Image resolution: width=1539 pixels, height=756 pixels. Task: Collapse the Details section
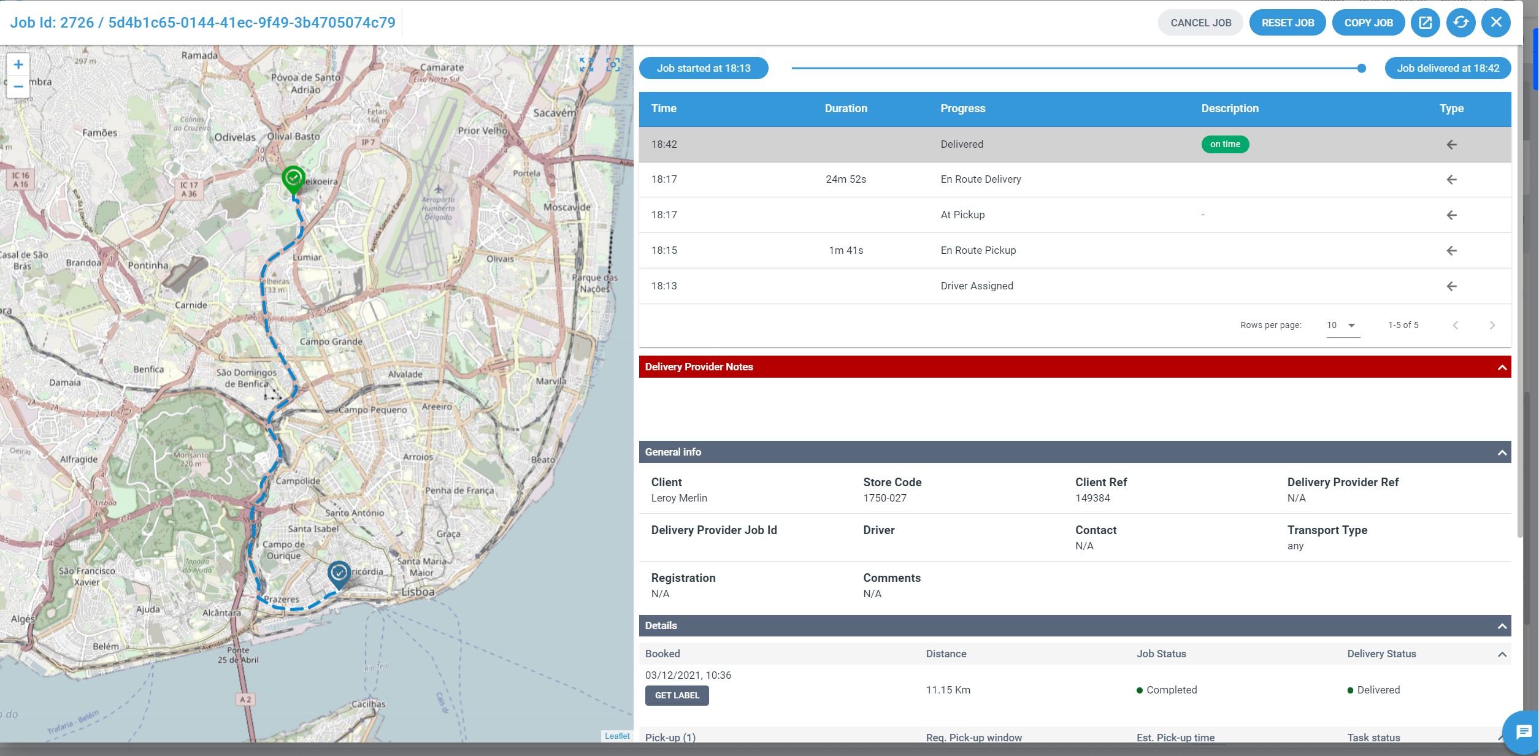[1502, 626]
